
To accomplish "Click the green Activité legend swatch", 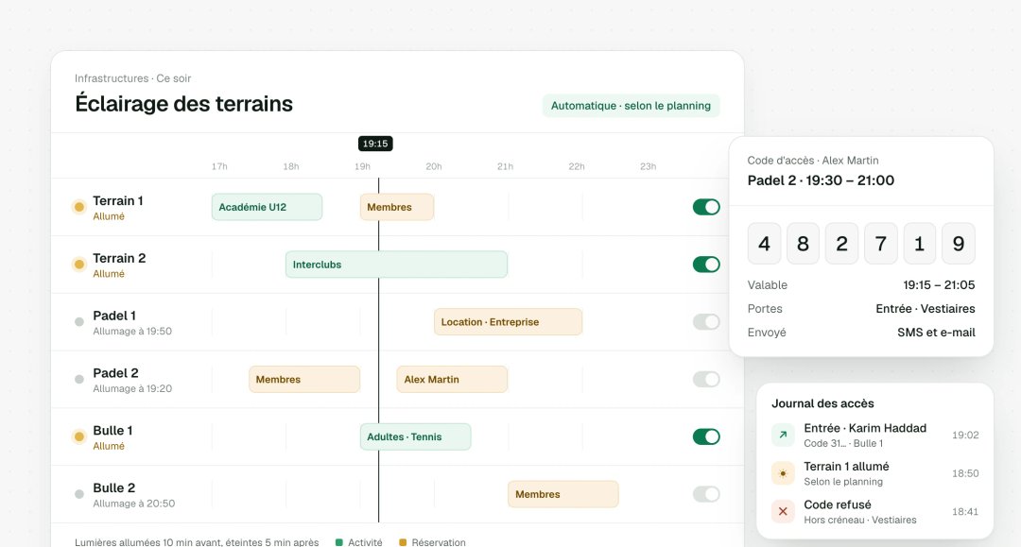I will [338, 542].
